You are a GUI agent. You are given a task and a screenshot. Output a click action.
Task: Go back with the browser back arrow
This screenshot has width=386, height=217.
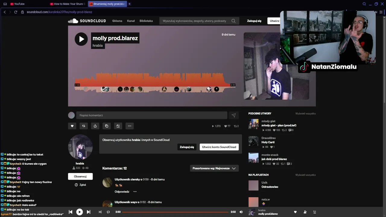point(5,12)
